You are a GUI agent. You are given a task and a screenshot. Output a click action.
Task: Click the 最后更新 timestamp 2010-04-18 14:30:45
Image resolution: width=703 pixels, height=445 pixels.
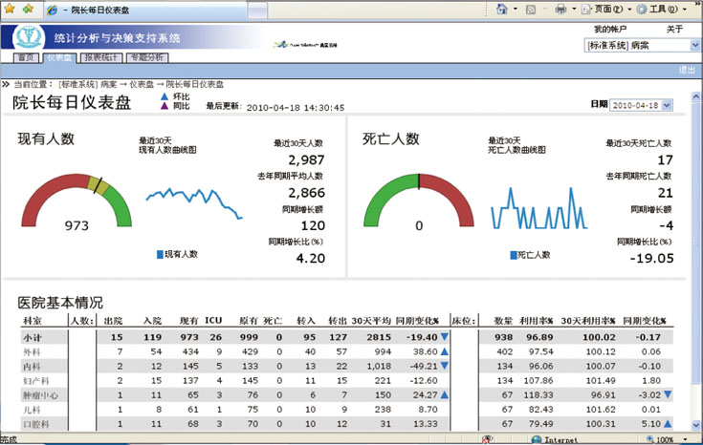pyautogui.click(x=296, y=108)
